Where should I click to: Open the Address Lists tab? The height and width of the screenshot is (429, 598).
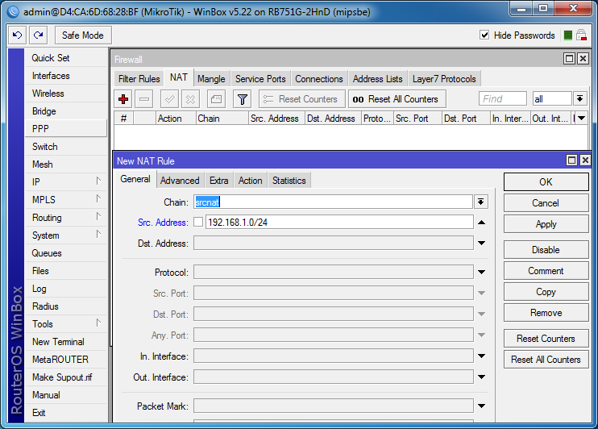tap(377, 79)
